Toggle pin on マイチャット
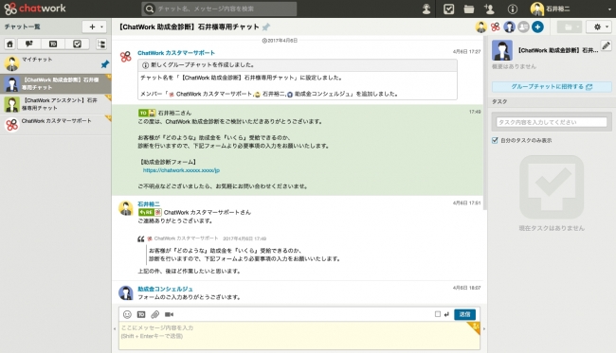This screenshot has width=616, height=353. point(105,64)
